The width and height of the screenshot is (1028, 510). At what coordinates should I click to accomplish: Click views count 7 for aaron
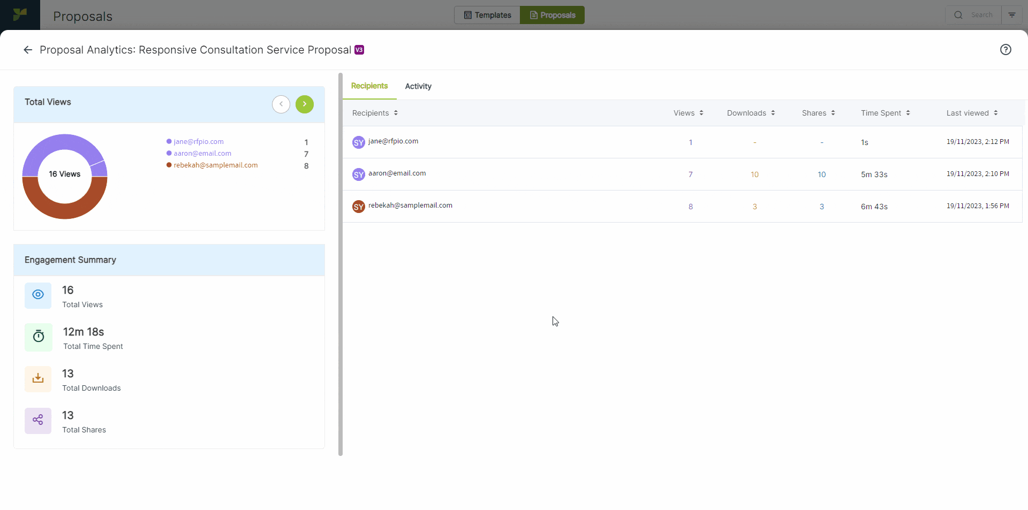point(691,174)
